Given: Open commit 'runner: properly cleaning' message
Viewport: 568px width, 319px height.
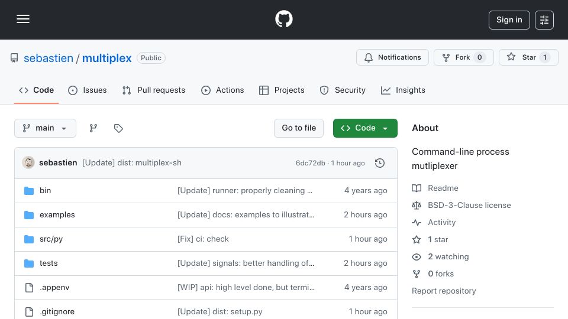Looking at the screenshot, I should point(245,191).
